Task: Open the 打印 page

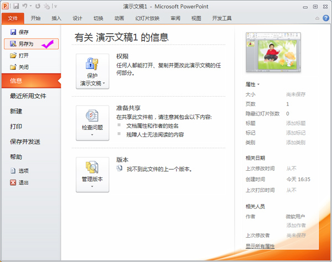Action: (x=16, y=127)
